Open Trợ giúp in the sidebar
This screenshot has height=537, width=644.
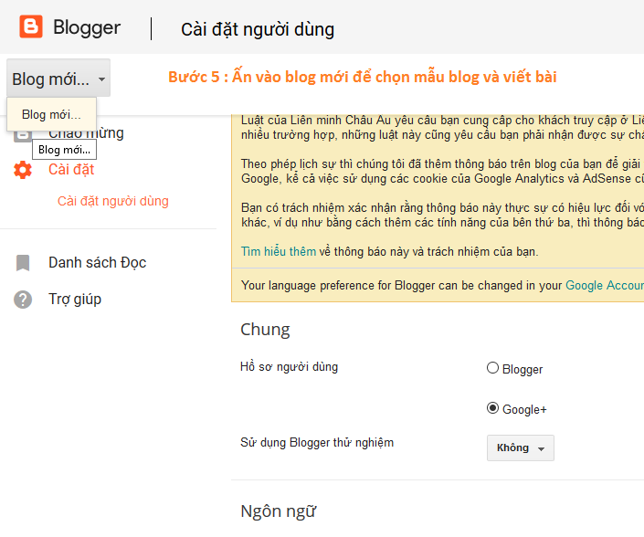(x=75, y=300)
